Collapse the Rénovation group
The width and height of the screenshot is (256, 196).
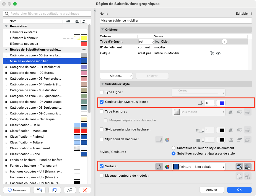coord(6,26)
